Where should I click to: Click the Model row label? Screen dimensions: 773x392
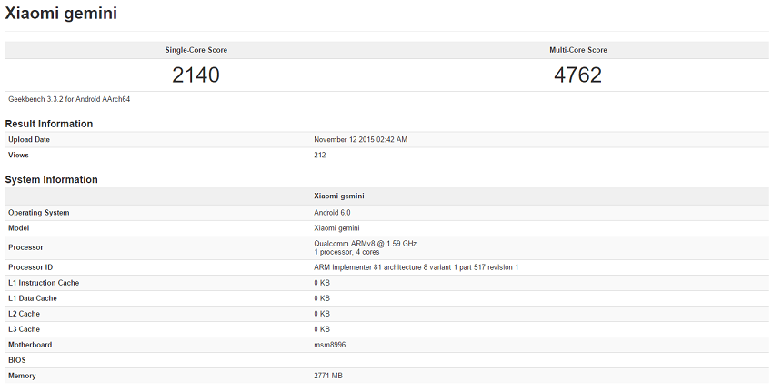19,227
